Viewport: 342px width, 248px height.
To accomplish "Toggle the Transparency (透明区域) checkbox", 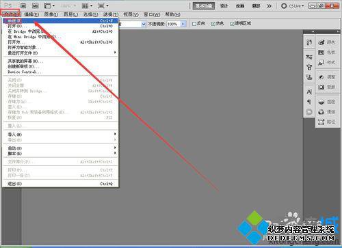I will pyautogui.click(x=232, y=24).
